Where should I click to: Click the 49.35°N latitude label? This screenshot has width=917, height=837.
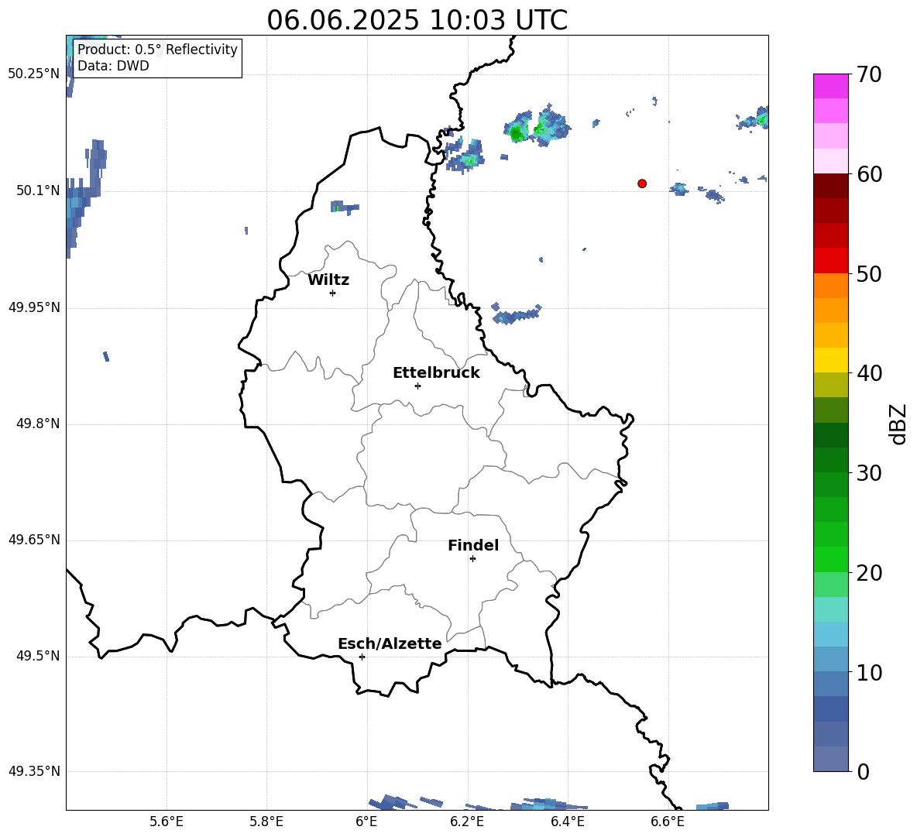[x=34, y=771]
